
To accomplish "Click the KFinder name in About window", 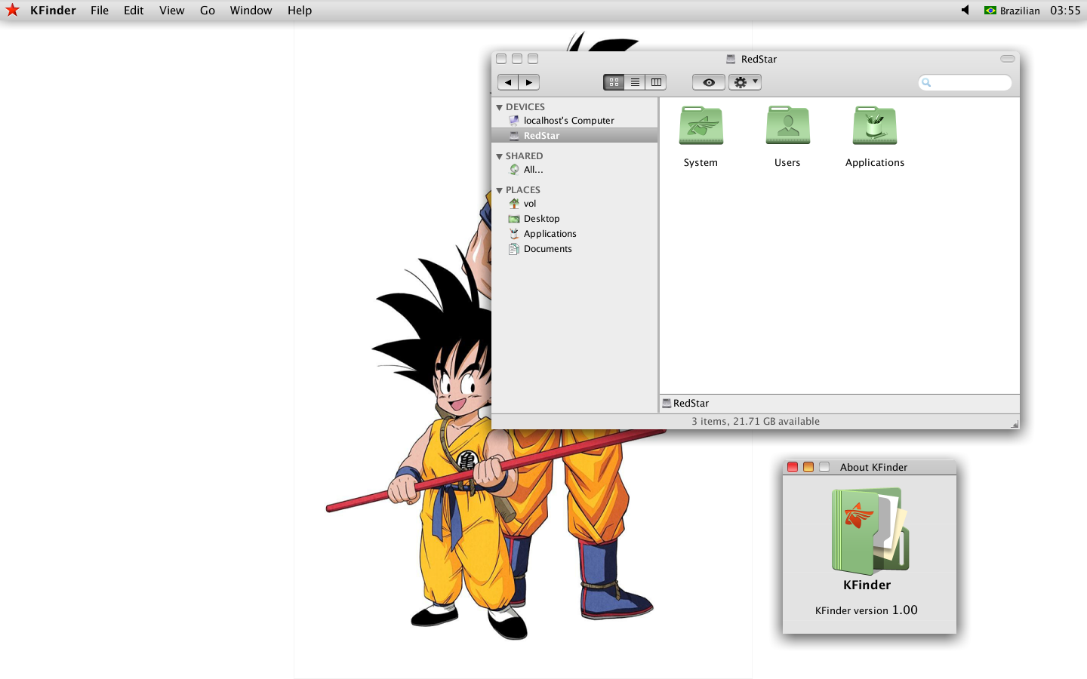I will pos(867,585).
